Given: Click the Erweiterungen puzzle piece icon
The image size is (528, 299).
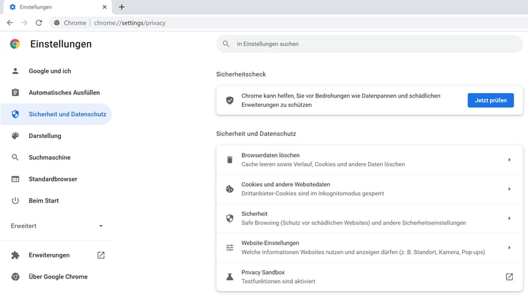Looking at the screenshot, I should pos(15,255).
